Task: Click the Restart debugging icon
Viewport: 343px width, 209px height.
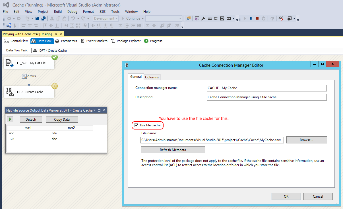Action: (x=264, y=18)
